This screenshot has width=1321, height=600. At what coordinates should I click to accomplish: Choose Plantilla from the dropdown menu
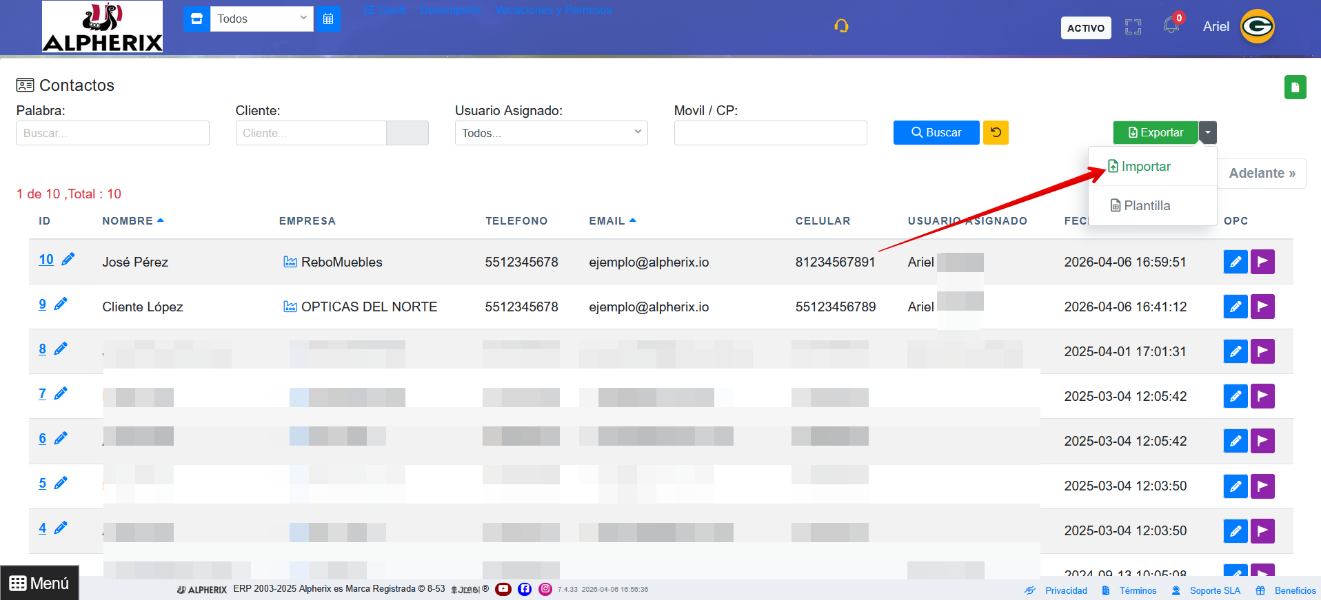1147,206
